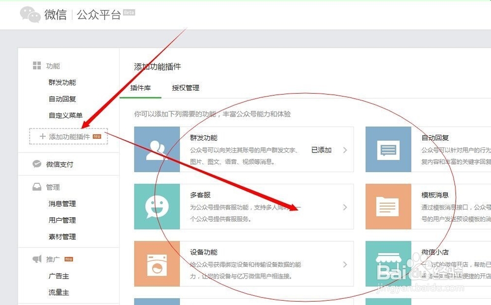Click the 推广 megaphone icon
Image resolution: width=491 pixels, height=305 pixels.
[x=37, y=259]
